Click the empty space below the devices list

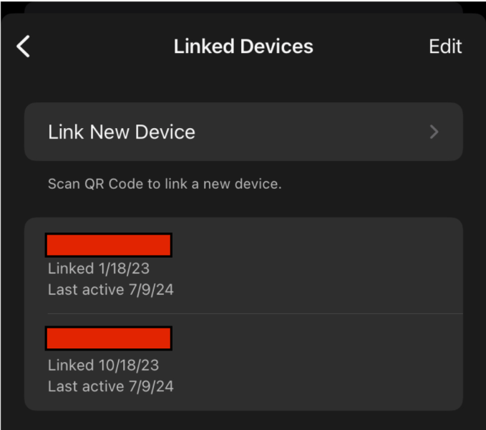[243, 421]
